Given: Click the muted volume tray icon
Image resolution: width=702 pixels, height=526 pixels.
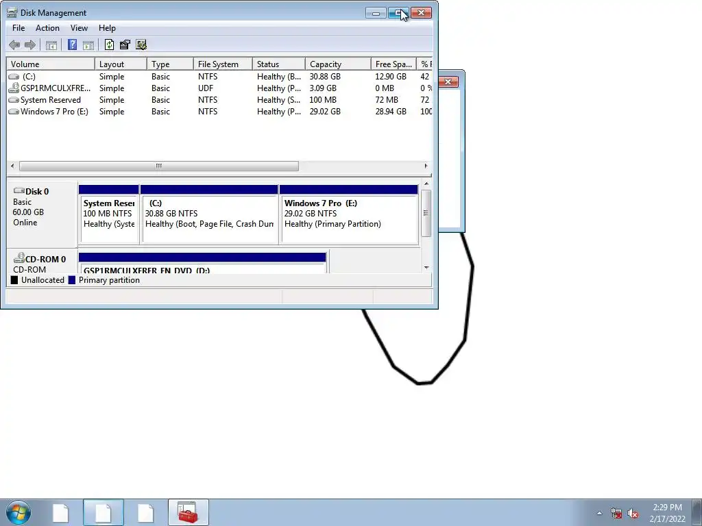Looking at the screenshot, I should coord(633,514).
